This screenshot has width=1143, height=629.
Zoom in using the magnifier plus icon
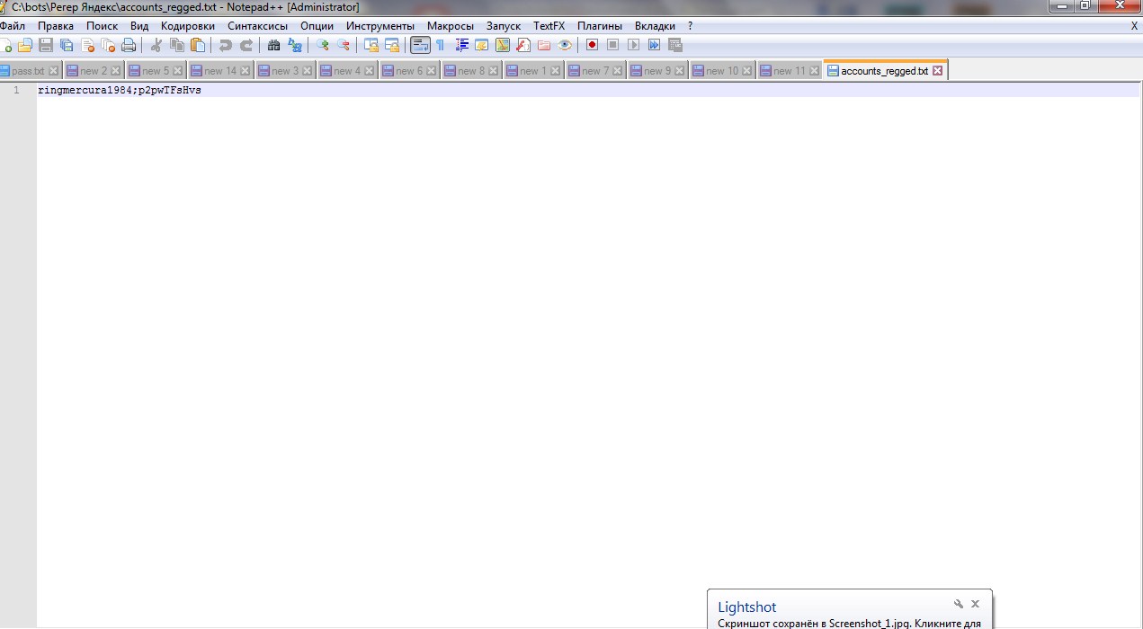point(322,45)
